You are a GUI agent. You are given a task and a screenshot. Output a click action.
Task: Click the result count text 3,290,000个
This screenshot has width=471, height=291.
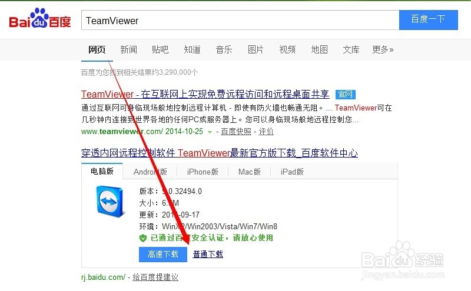178,72
